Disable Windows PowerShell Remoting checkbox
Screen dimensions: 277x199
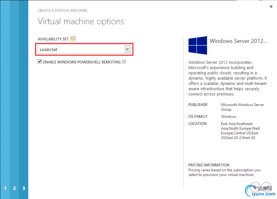click(39, 62)
